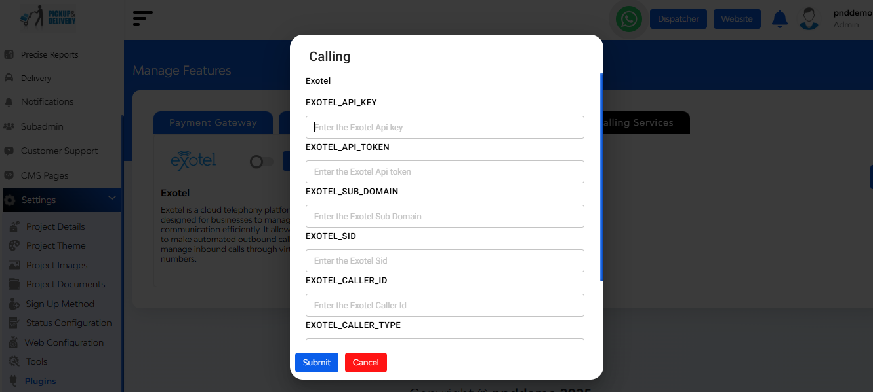Click the WhatsApp icon in header
Image resolution: width=873 pixels, height=392 pixels.
tap(629, 19)
